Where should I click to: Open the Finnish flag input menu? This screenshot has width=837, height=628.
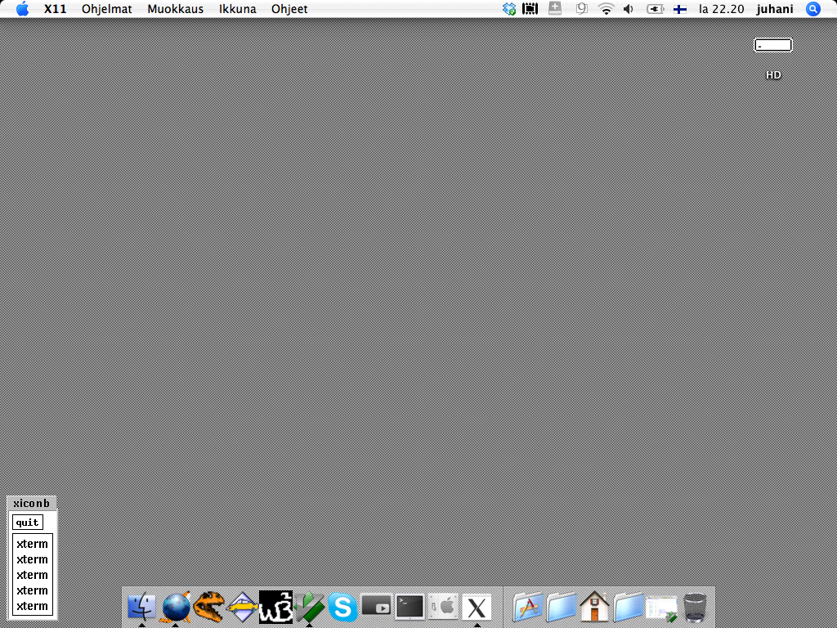(679, 9)
